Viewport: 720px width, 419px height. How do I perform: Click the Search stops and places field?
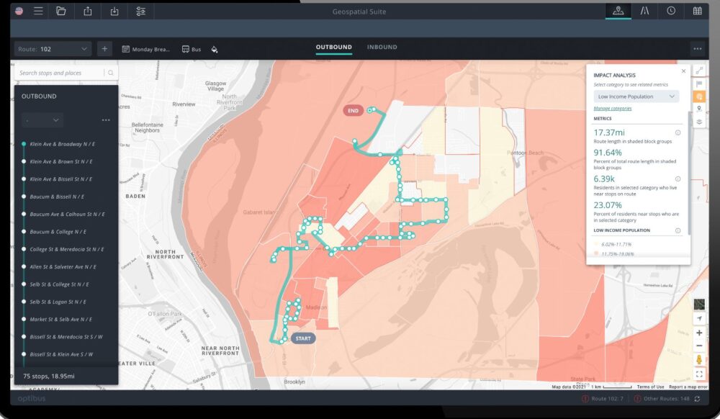pyautogui.click(x=60, y=73)
